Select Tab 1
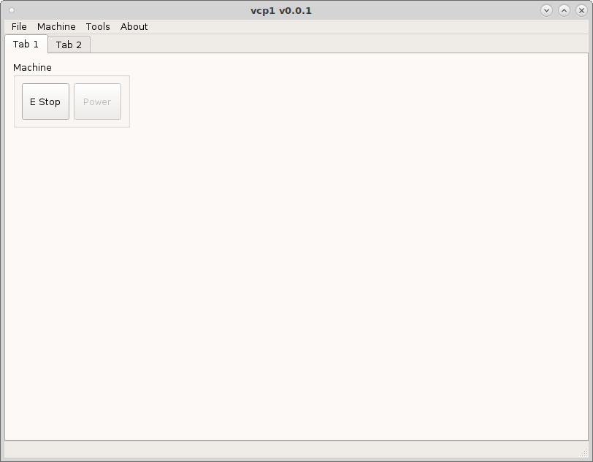 coord(26,45)
